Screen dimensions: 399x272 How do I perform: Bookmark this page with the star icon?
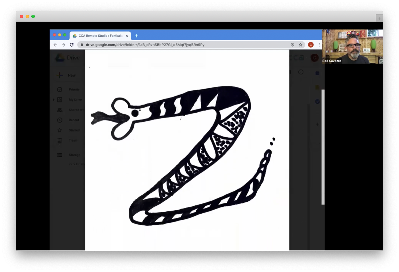(x=301, y=45)
